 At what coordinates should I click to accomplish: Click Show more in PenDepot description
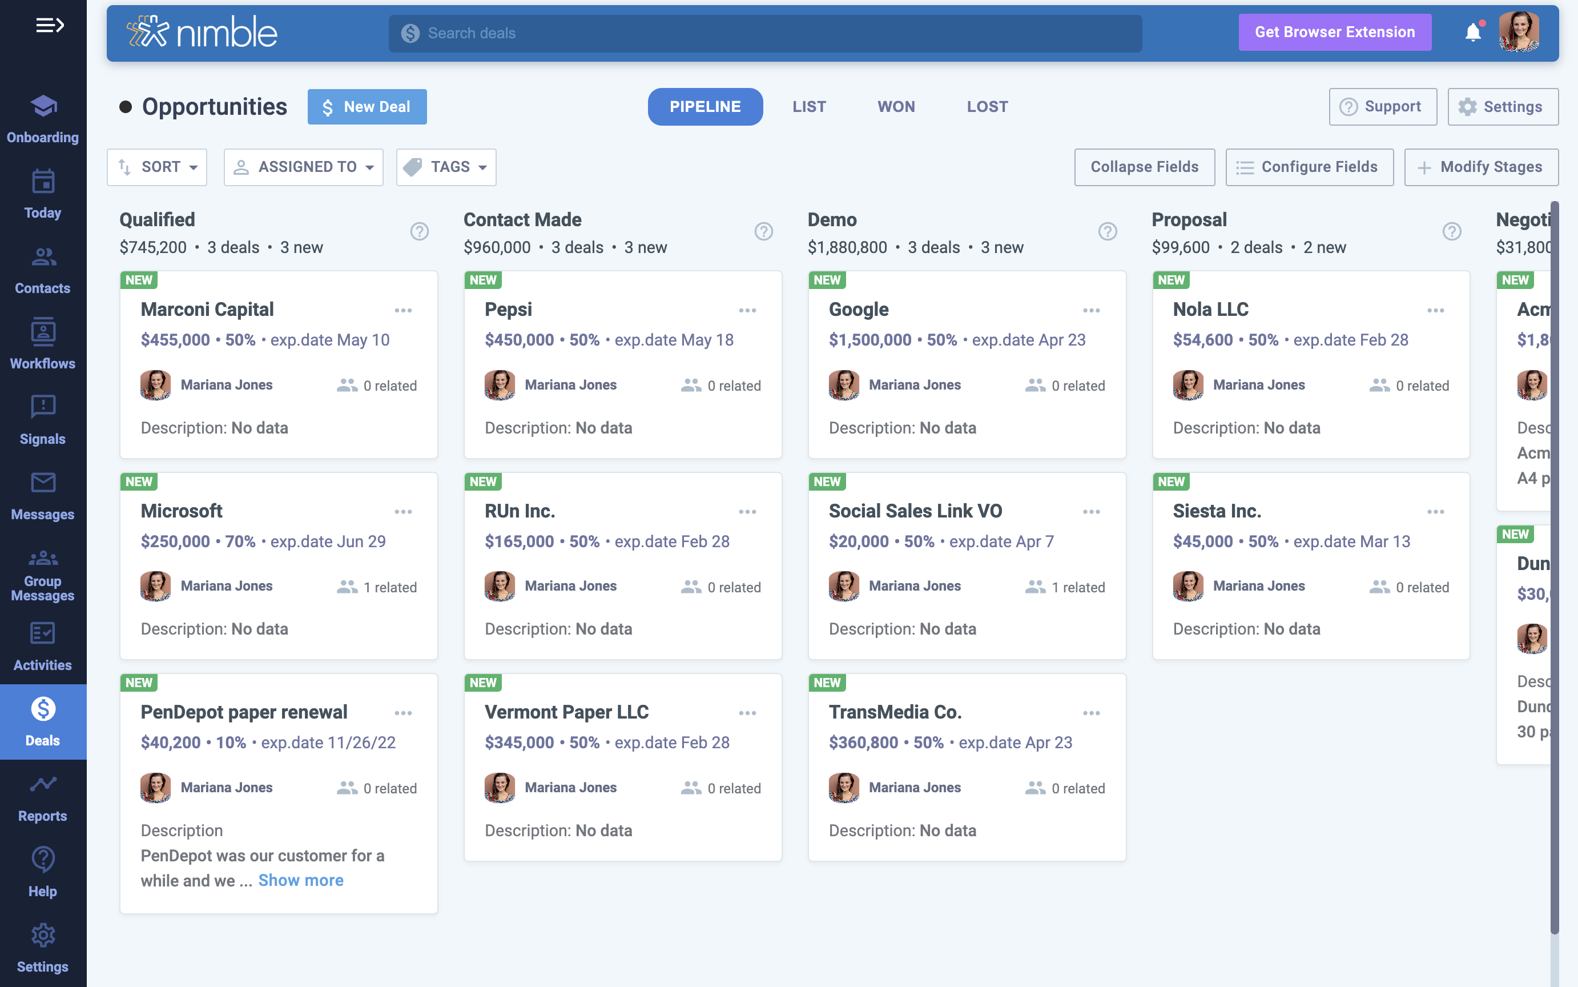coord(301,880)
